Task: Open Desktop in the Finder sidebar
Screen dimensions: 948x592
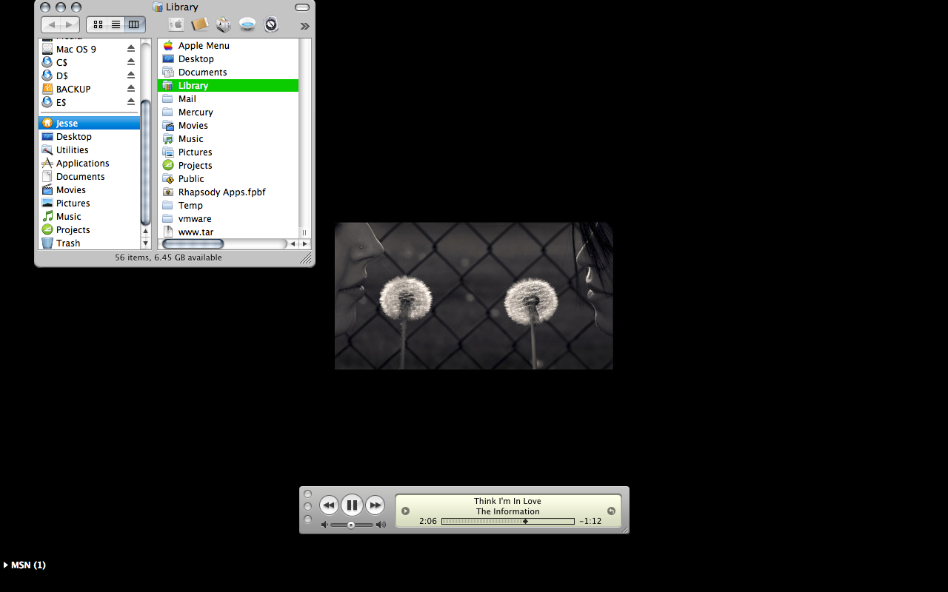Action: tap(89, 136)
